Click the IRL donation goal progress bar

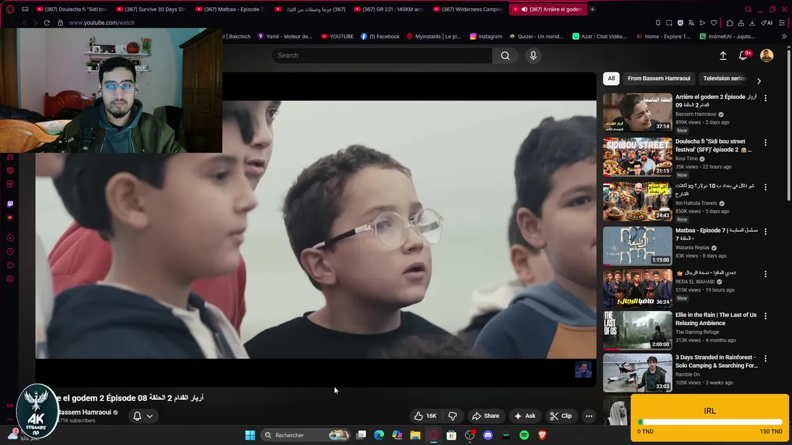[x=710, y=422]
